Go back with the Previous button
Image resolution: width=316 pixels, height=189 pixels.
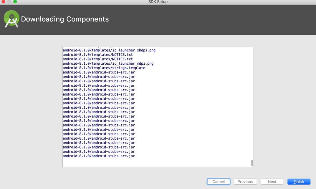(x=245, y=182)
